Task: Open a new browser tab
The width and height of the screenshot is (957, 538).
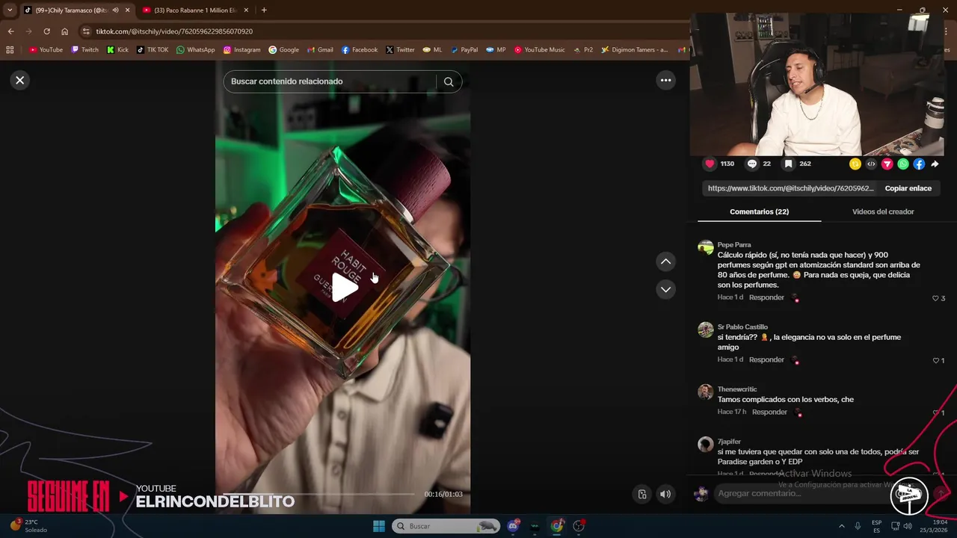Action: 264,10
